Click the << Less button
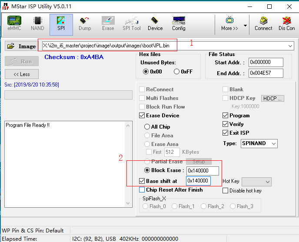The image size is (299, 242). pyautogui.click(x=22, y=74)
